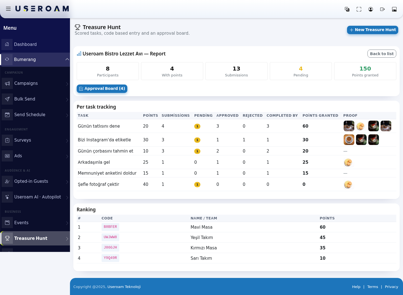This screenshot has width=403, height=295.
Task: Open the Privacy footer link
Action: [x=392, y=287]
